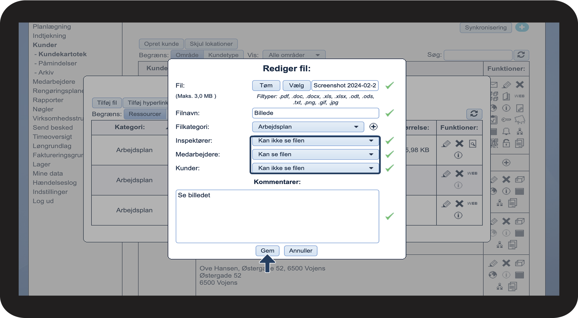Open Planlægning in the sidebar menu

[52, 27]
